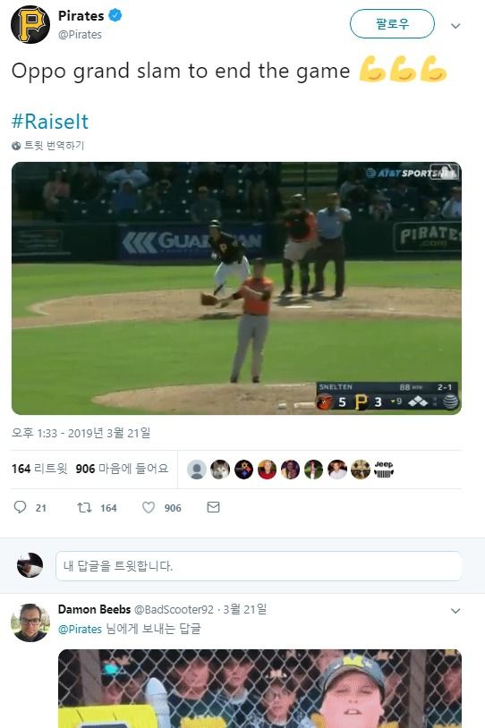Screen dimensions: 485x728
Task: Click the Pirates profile logo avatar
Action: 30,25
